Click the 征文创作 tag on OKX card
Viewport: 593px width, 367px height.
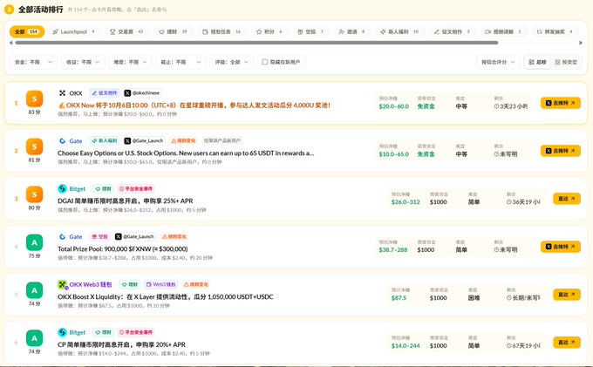pos(105,93)
